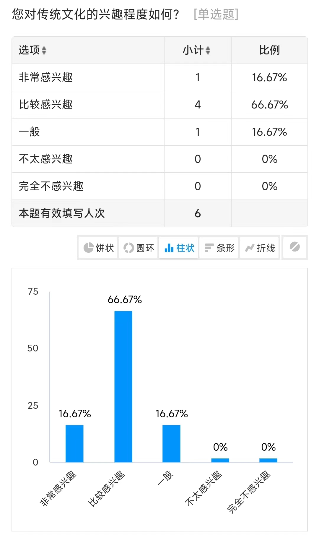Click the 66.67% bar for 比较感兴趣
Image resolution: width=319 pixels, height=535 pixels.
click(x=123, y=387)
